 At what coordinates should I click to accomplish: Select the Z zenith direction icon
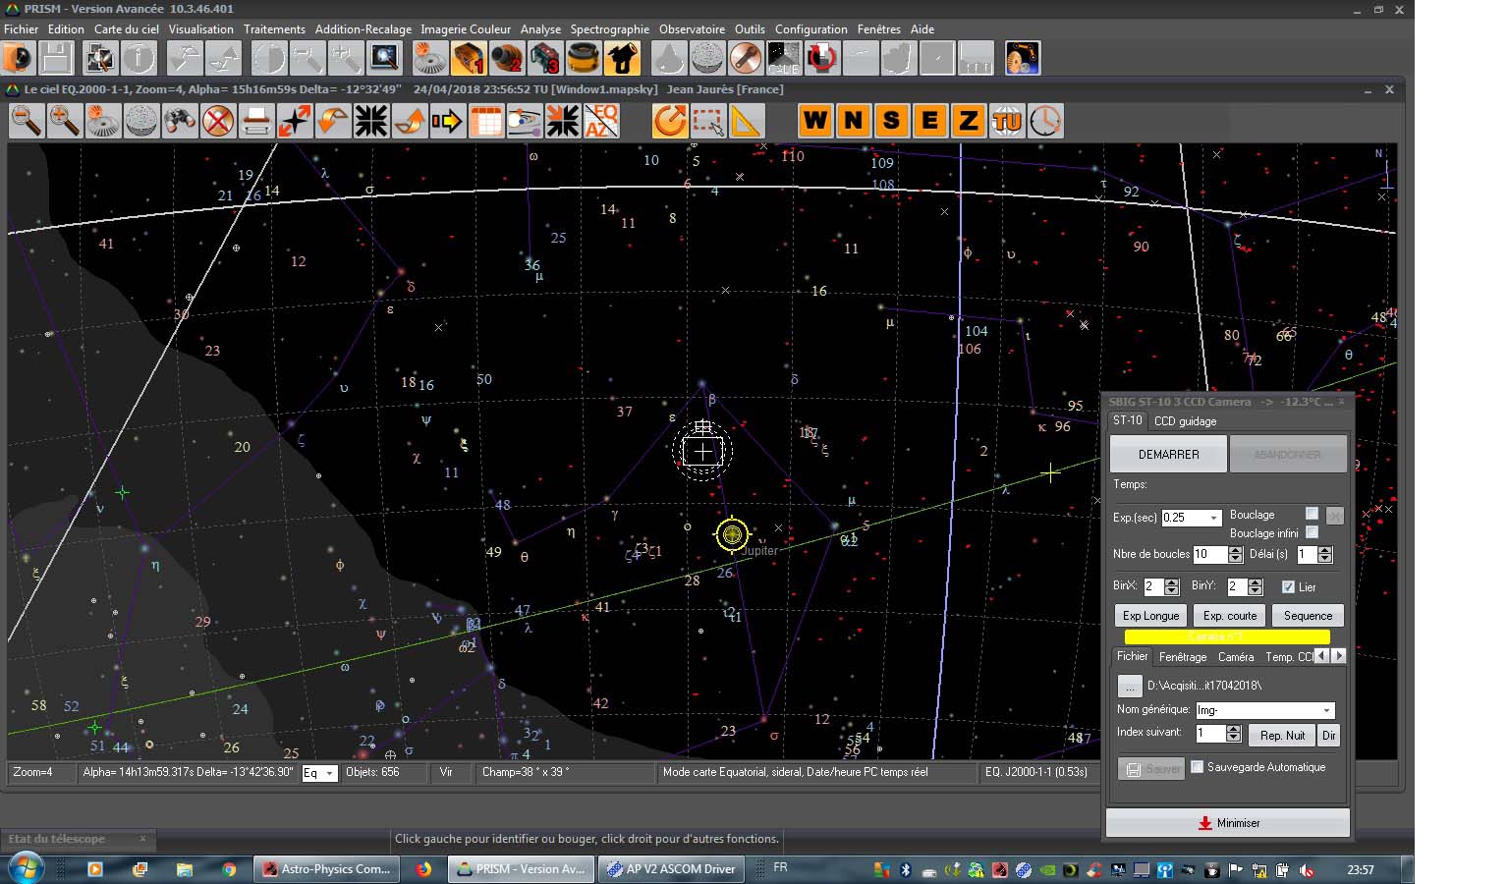click(968, 121)
